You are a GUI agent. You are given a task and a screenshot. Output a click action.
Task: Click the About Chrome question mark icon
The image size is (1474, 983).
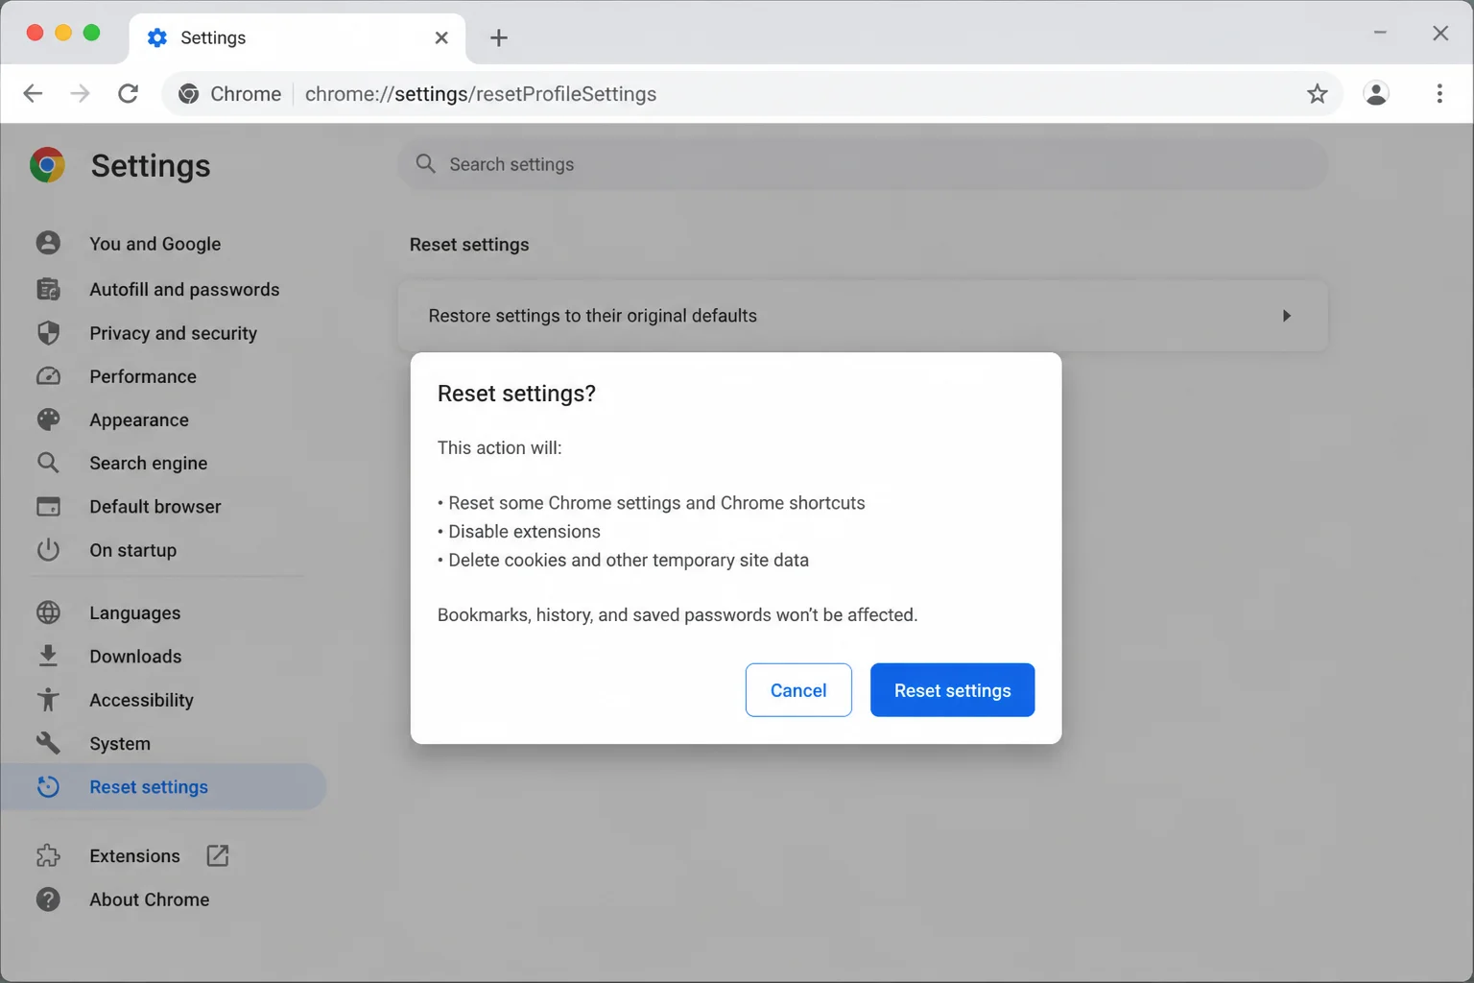pos(48,899)
